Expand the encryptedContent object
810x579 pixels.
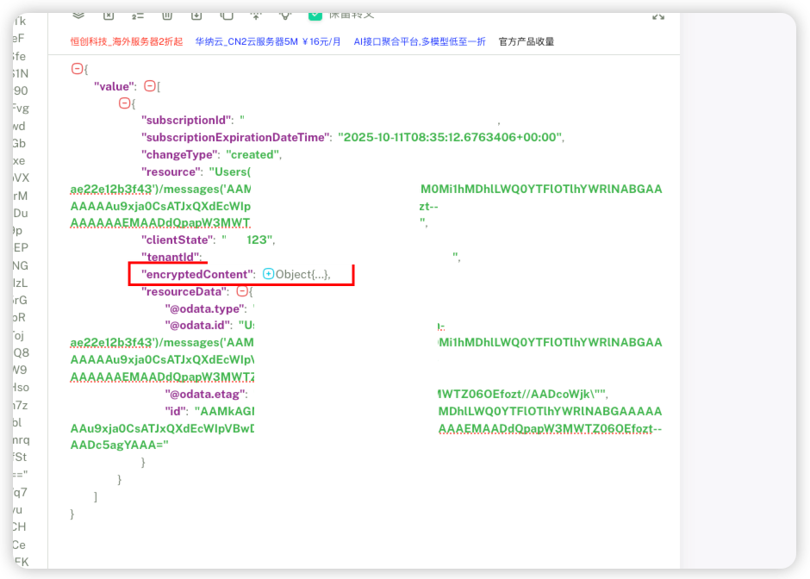[x=267, y=273]
